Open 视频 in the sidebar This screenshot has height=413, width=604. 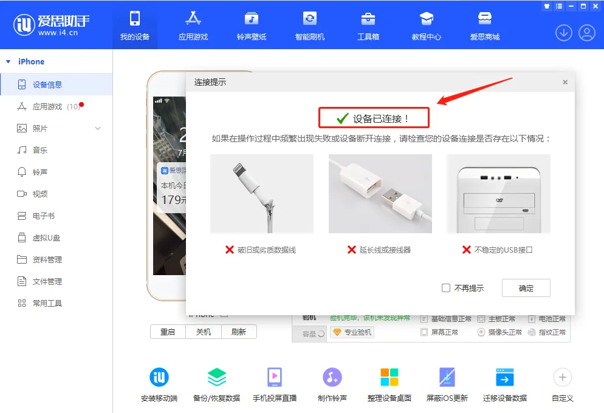(57, 194)
